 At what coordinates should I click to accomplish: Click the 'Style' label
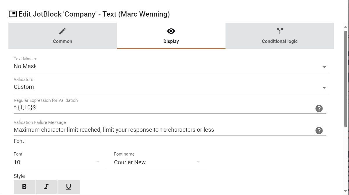[19, 176]
